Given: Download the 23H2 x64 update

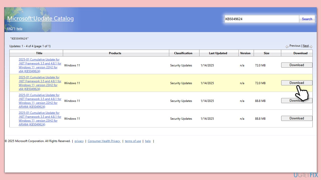Looking at the screenshot, I should click(x=297, y=83).
